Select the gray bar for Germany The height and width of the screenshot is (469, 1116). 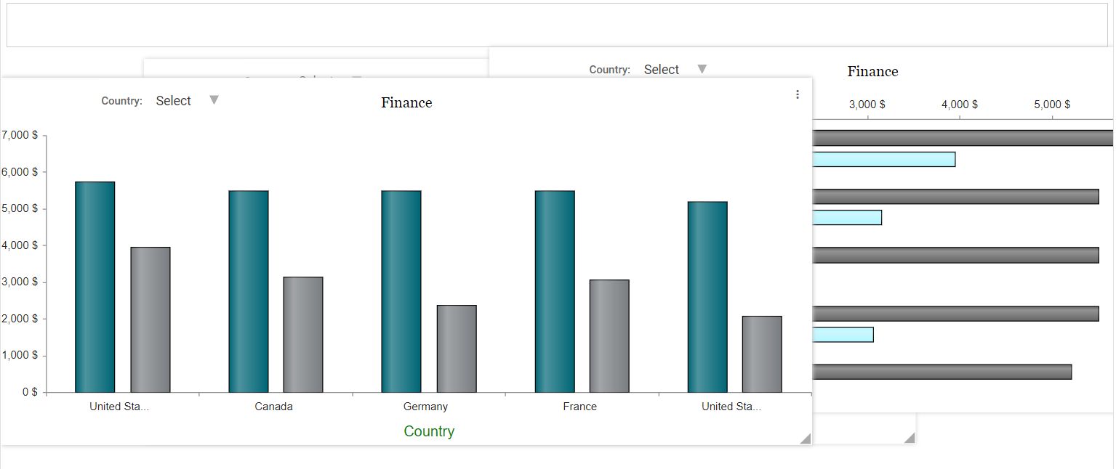457,348
